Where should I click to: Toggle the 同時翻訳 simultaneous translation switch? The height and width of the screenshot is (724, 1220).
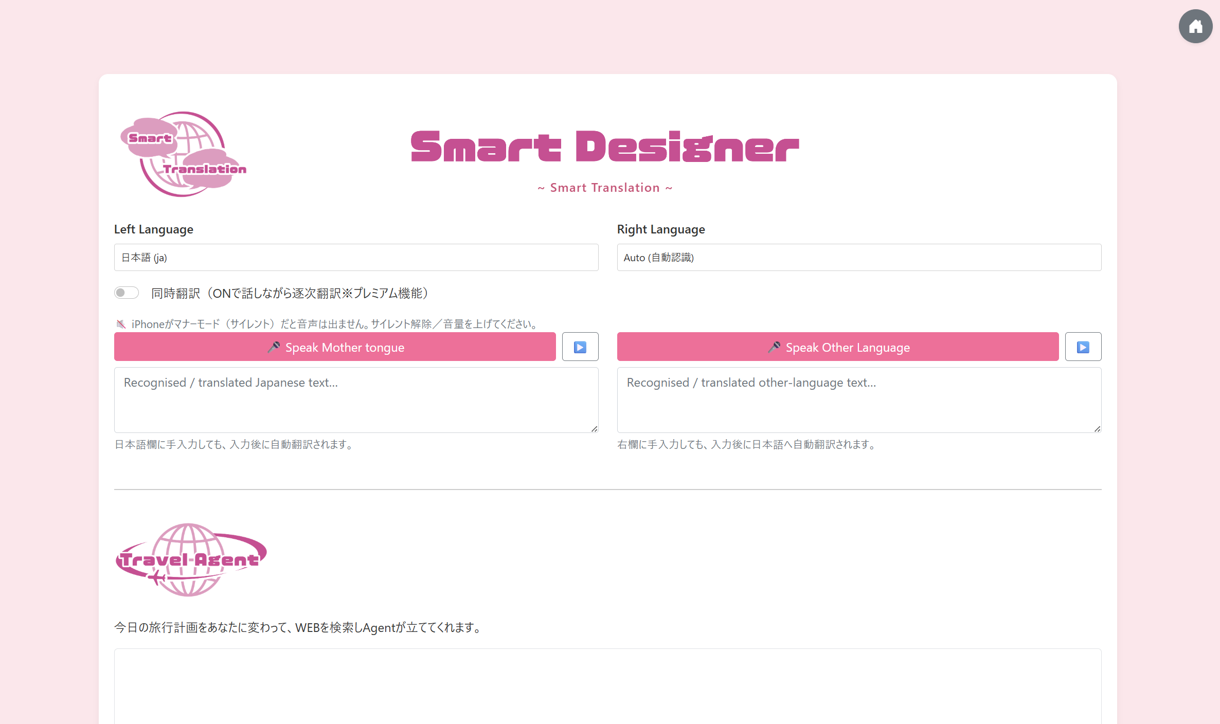coord(127,293)
